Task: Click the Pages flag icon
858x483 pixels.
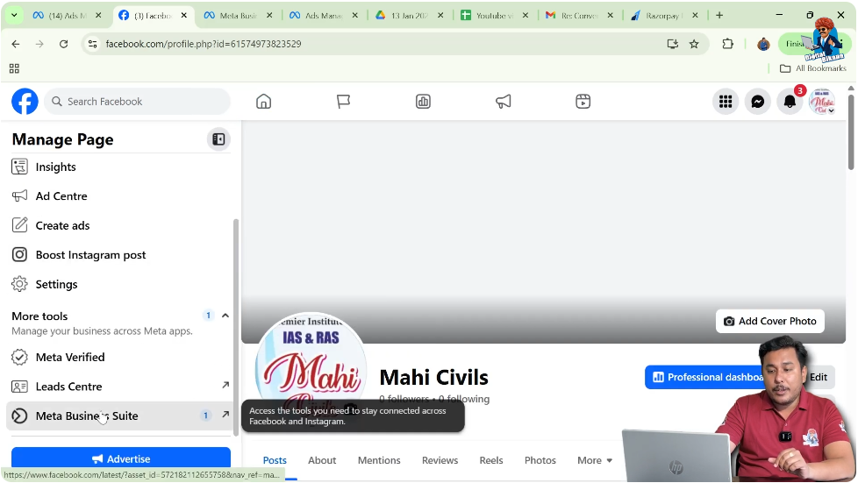Action: pos(343,102)
